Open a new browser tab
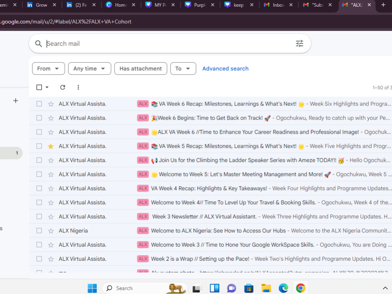 click(x=383, y=5)
